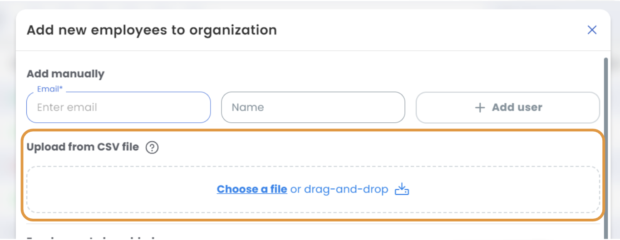
Task: Open the CSV upload help question-mark icon
Action: pos(152,148)
